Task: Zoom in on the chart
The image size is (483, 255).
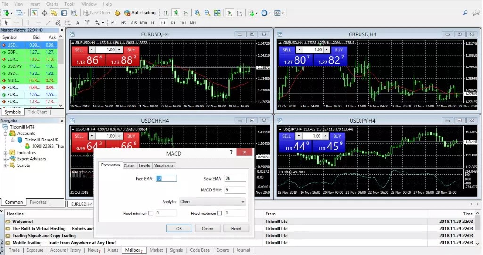Action: (x=197, y=13)
